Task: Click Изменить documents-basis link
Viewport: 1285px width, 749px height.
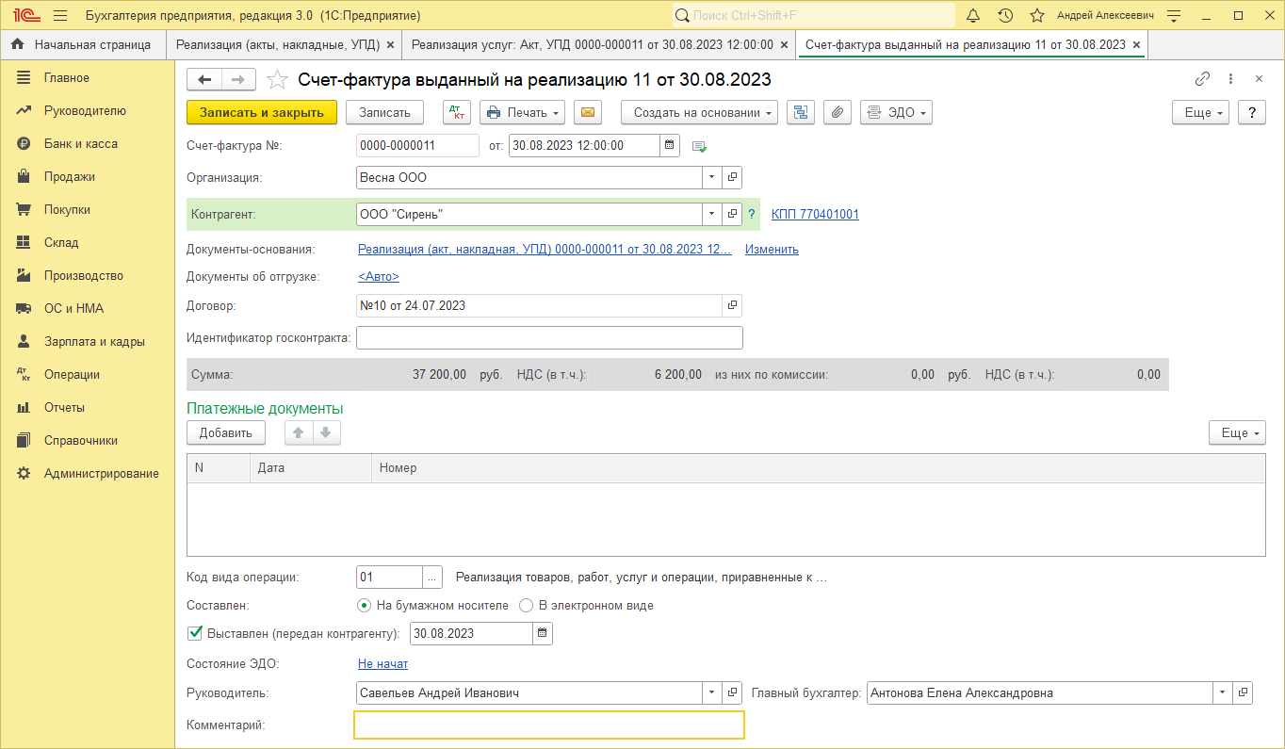Action: point(772,250)
